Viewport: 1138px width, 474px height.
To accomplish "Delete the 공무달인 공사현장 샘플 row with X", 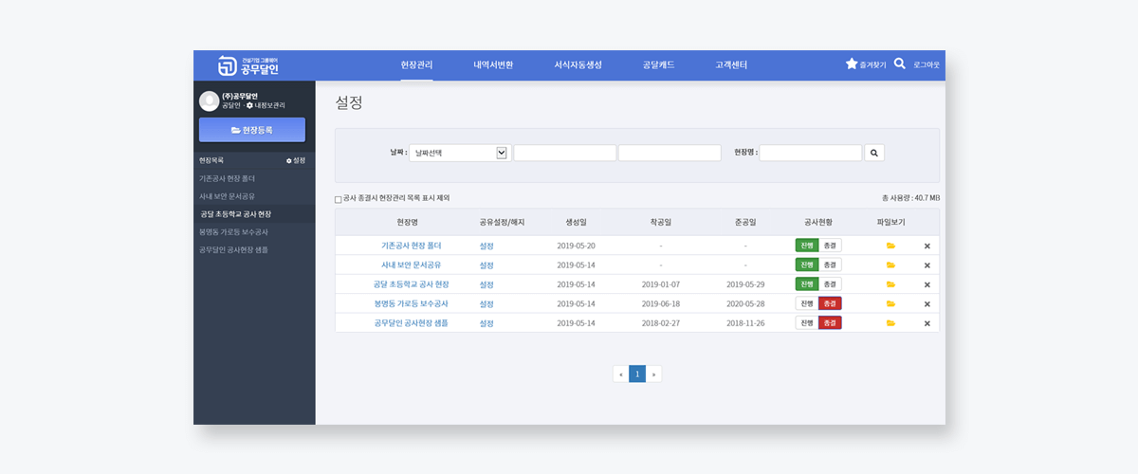I will (x=927, y=322).
